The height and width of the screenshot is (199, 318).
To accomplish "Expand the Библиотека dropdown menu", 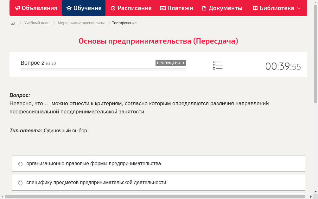I will 298,8.
